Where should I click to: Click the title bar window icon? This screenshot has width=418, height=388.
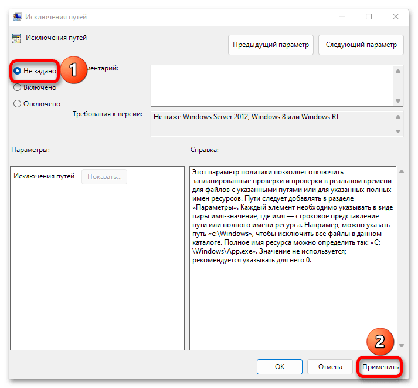[x=18, y=17]
